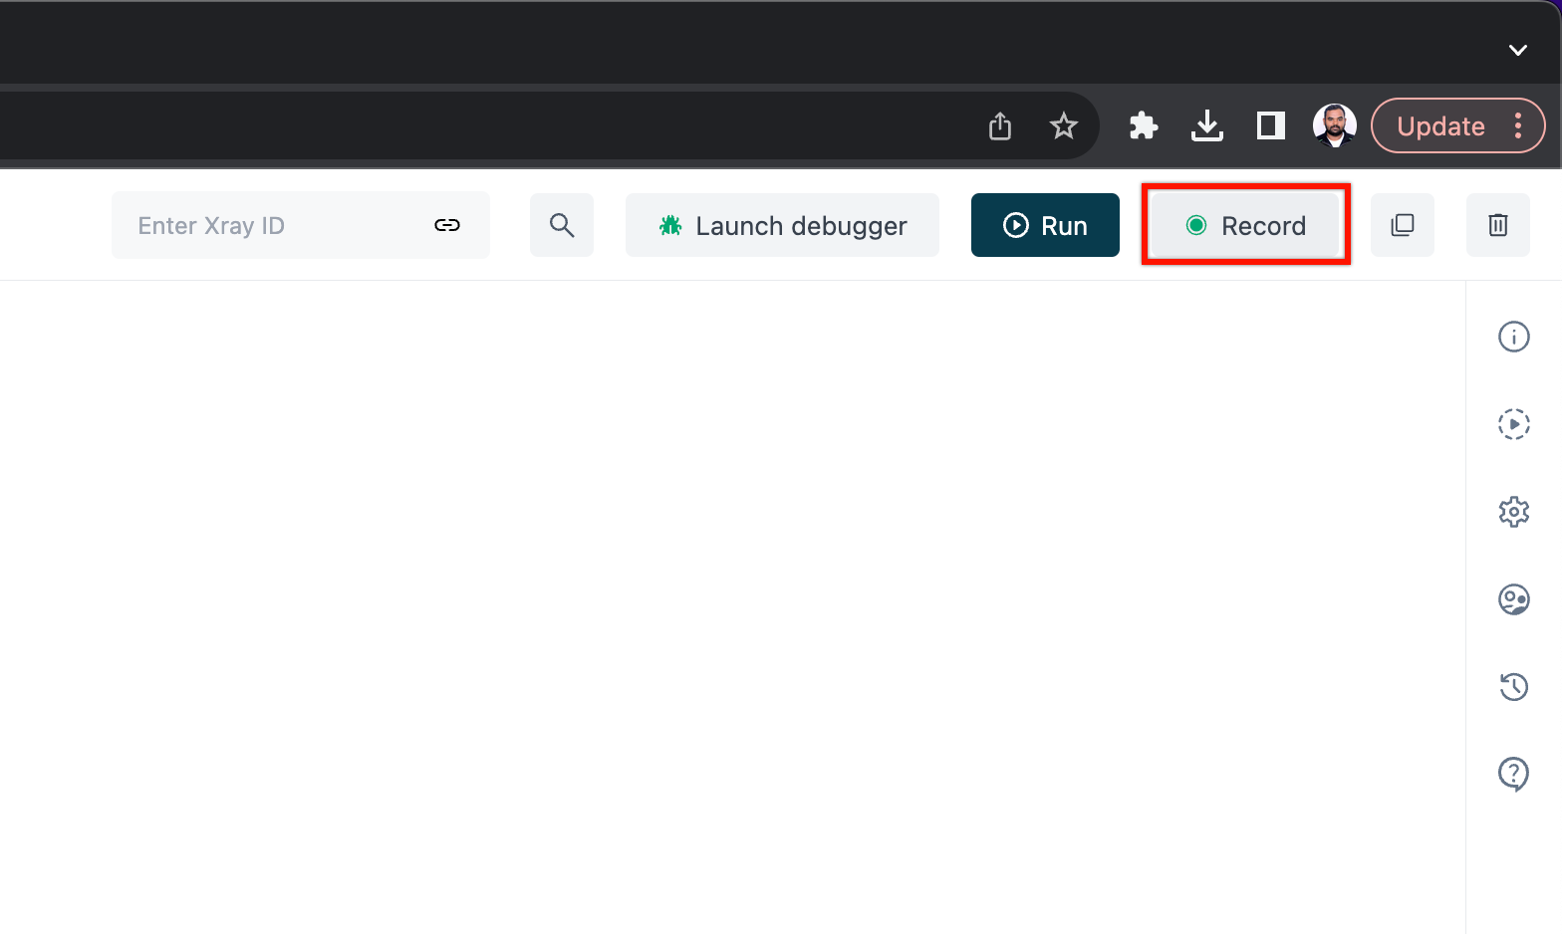Image resolution: width=1562 pixels, height=934 pixels.
Task: Open settings gear in the sidebar
Action: pos(1514,512)
